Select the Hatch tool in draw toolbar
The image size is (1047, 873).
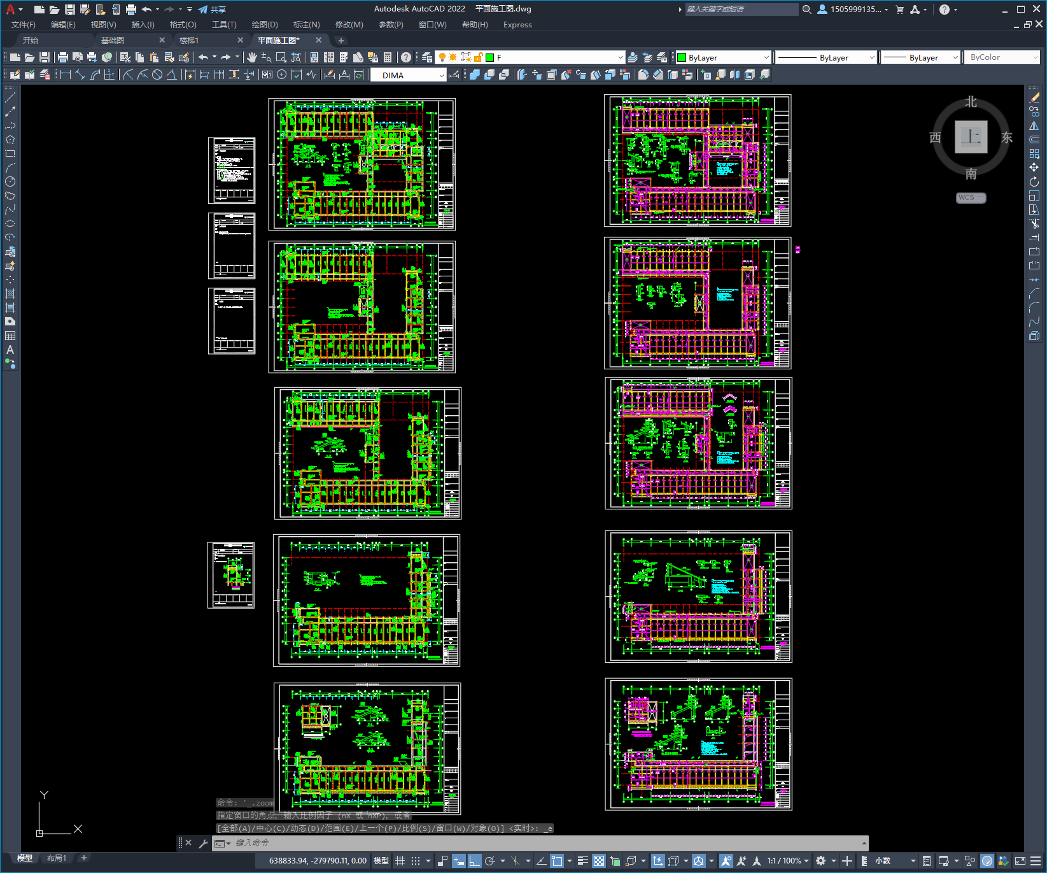coord(10,294)
